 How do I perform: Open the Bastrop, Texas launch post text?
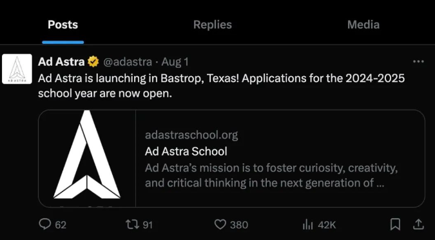(x=221, y=86)
